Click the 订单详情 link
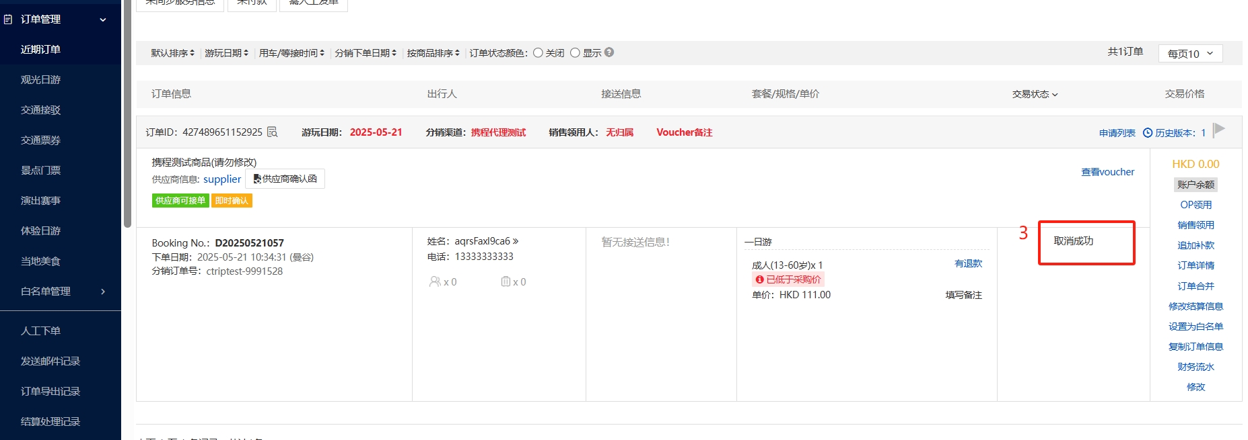 (1195, 265)
